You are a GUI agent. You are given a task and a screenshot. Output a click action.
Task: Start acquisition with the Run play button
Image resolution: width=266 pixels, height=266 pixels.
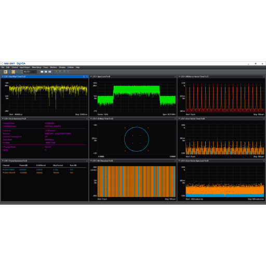point(6,72)
